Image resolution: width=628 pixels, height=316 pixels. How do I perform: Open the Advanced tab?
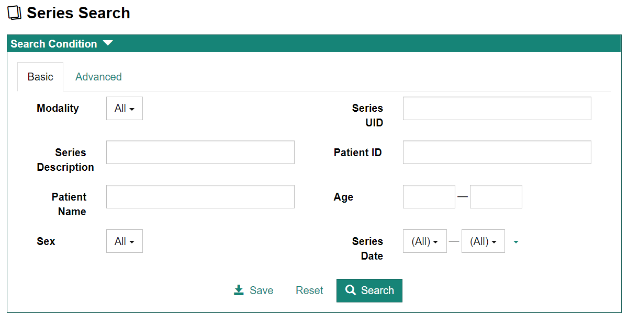[x=98, y=77]
